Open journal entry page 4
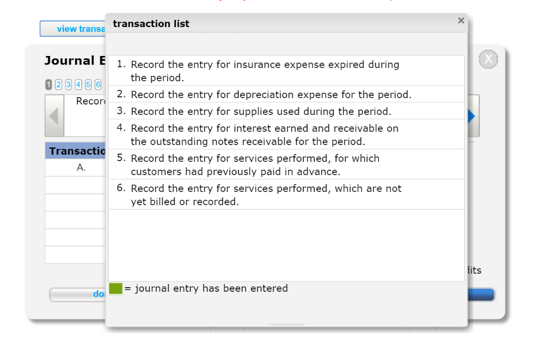This screenshot has width=549, height=343. pyautogui.click(x=78, y=84)
